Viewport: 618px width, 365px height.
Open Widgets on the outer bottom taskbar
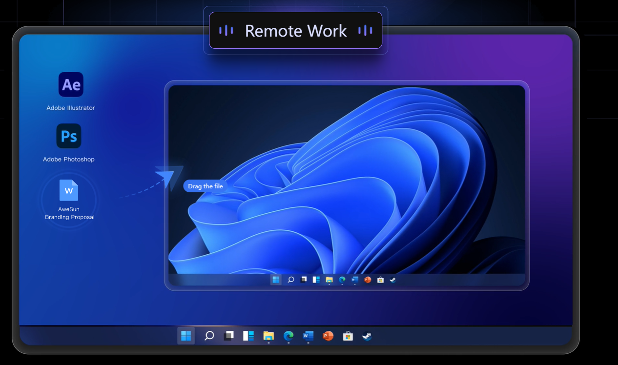248,336
